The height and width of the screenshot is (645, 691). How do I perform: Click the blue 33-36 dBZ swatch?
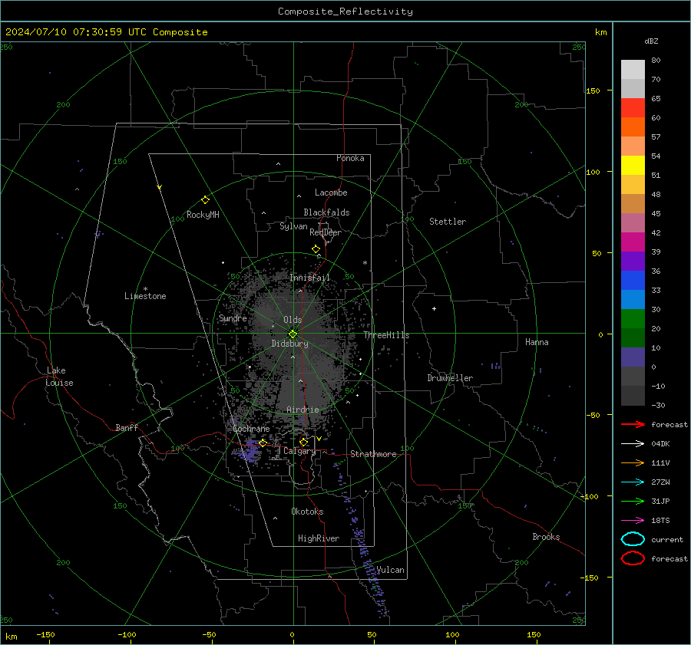(x=633, y=281)
